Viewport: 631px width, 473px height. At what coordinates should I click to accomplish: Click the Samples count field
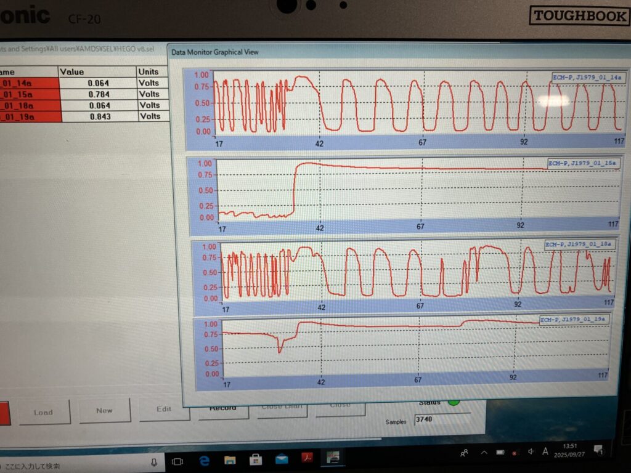438,420
